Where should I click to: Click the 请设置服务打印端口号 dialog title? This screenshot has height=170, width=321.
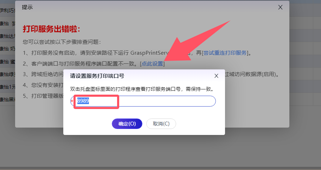pos(97,76)
